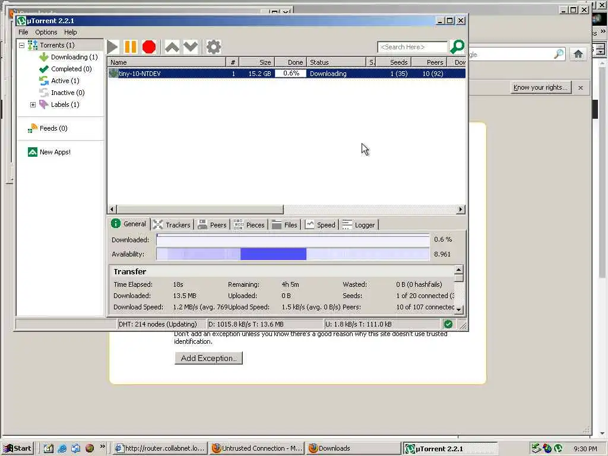Open the File menu

[x=23, y=32]
